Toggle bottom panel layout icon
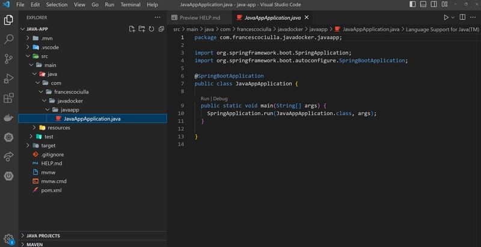The width and height of the screenshot is (481, 247). (423, 4)
